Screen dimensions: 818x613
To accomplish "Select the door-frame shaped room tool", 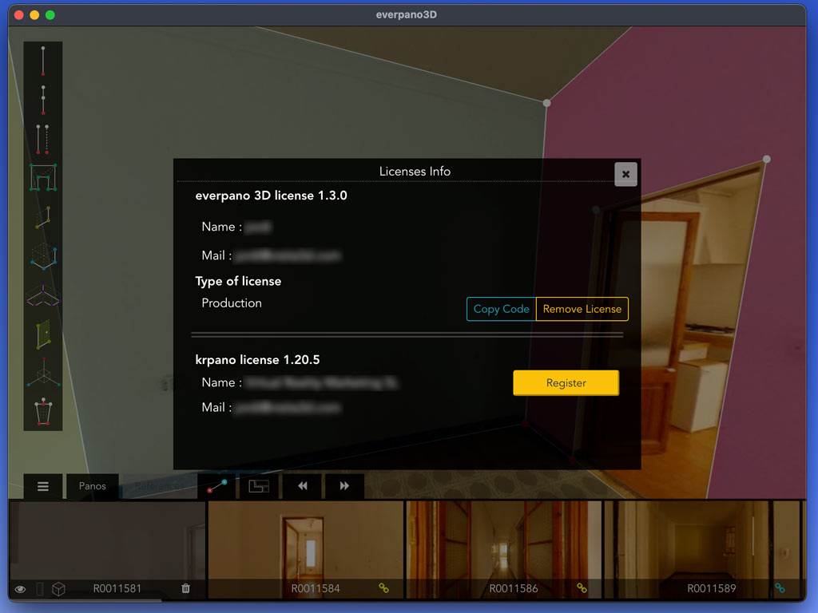I will click(43, 177).
